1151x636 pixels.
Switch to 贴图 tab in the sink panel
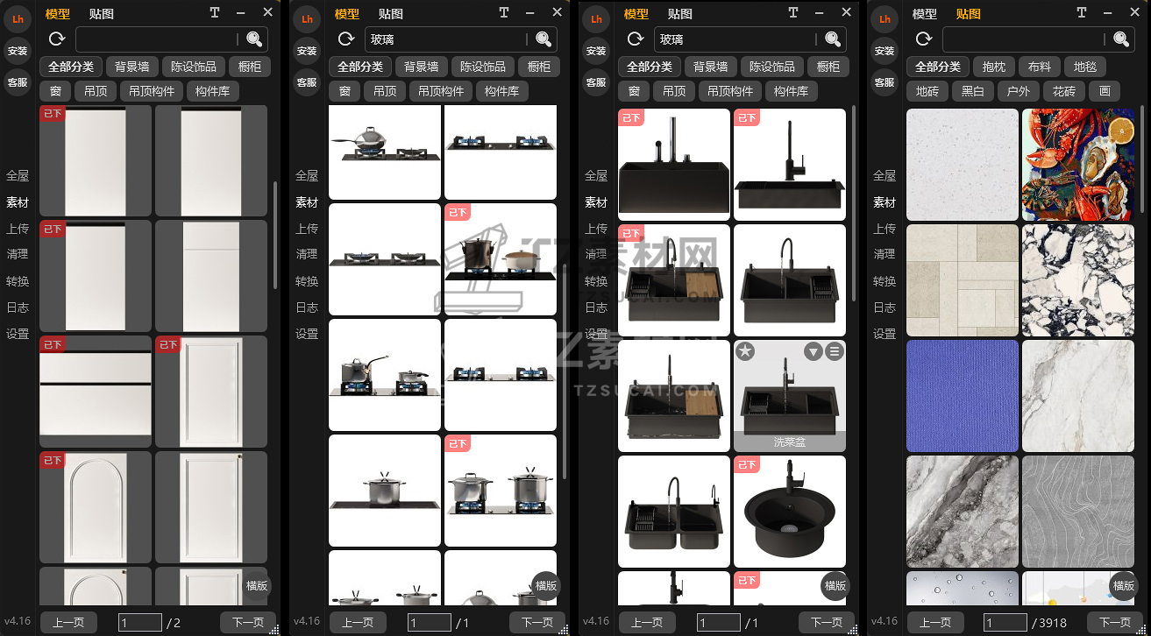coord(680,13)
